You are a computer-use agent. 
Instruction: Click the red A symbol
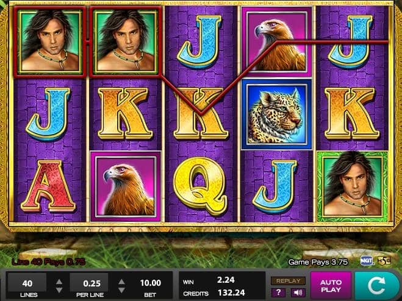[48, 186]
